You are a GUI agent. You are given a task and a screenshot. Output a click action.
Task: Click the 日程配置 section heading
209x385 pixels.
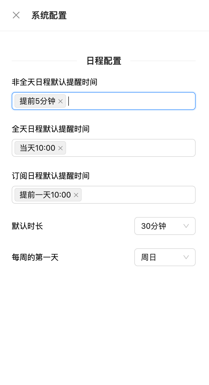(x=104, y=61)
